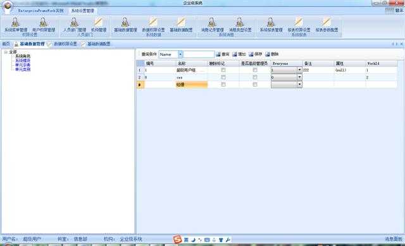405x246 pixels.
Task: Open Everyone dropdown in the new row
Action: [x=299, y=84]
